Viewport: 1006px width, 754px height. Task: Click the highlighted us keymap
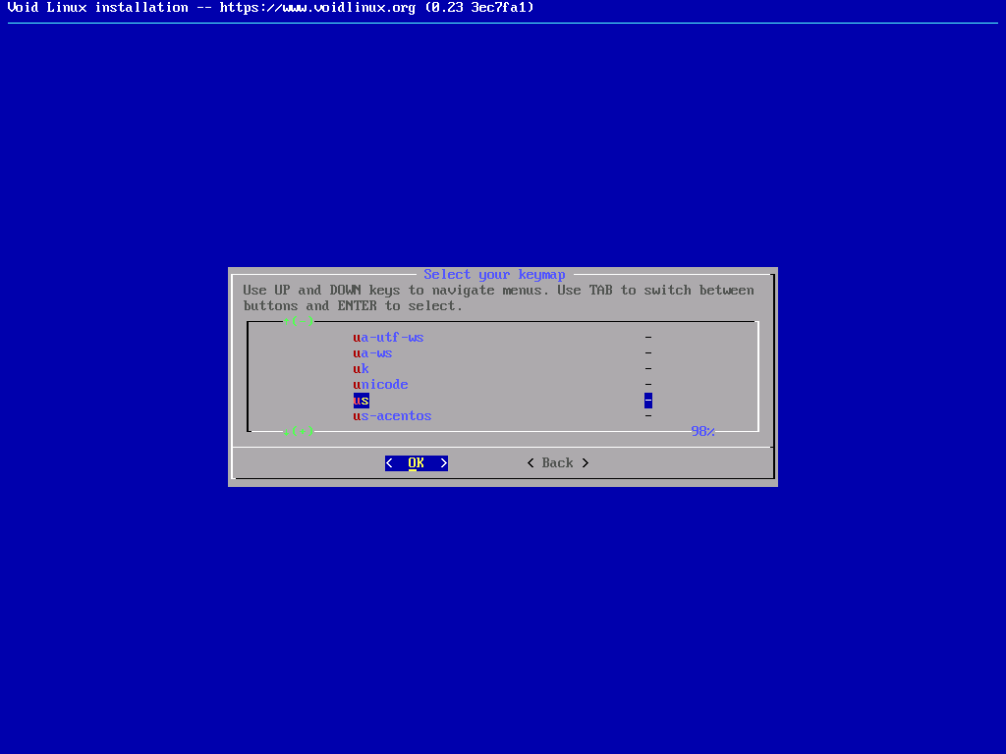361,401
